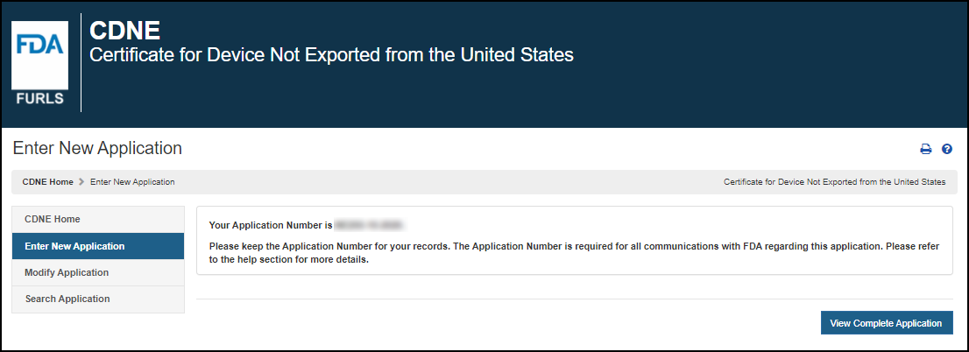Click the bold CDNE header title
The height and width of the screenshot is (352, 969).
(x=125, y=31)
